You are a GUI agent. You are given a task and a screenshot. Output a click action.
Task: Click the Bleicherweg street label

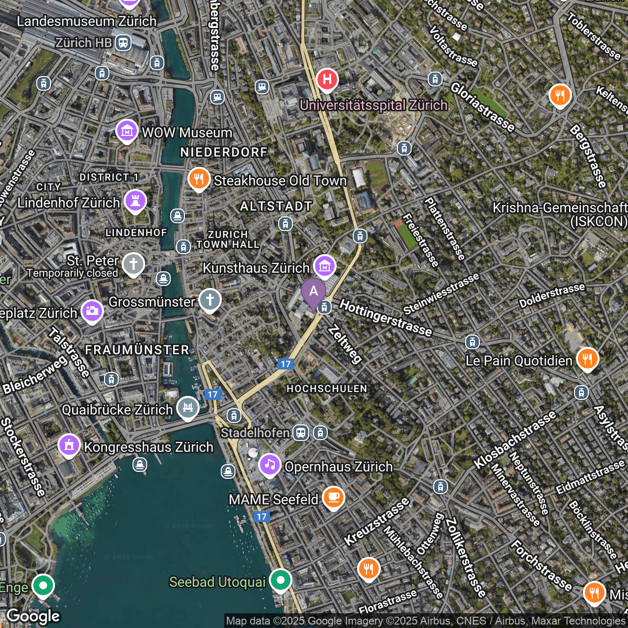tap(35, 375)
